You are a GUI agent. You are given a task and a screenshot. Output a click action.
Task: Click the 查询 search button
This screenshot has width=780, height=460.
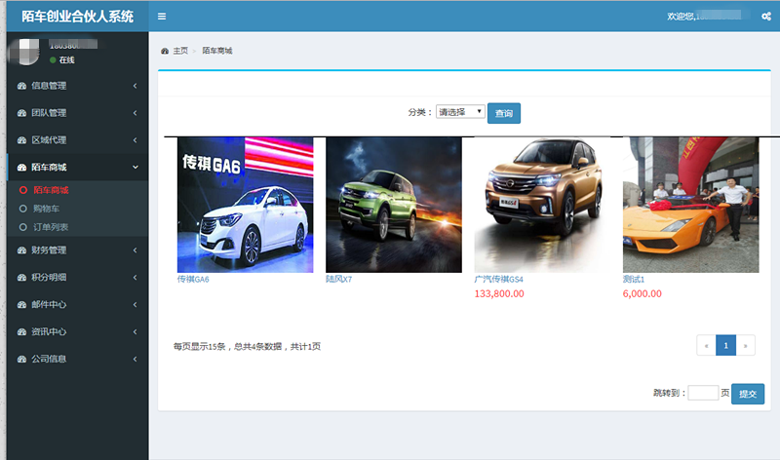(504, 113)
